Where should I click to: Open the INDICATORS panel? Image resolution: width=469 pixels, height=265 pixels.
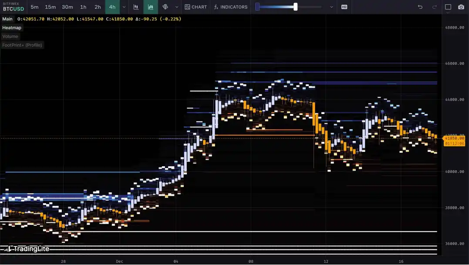(230, 7)
